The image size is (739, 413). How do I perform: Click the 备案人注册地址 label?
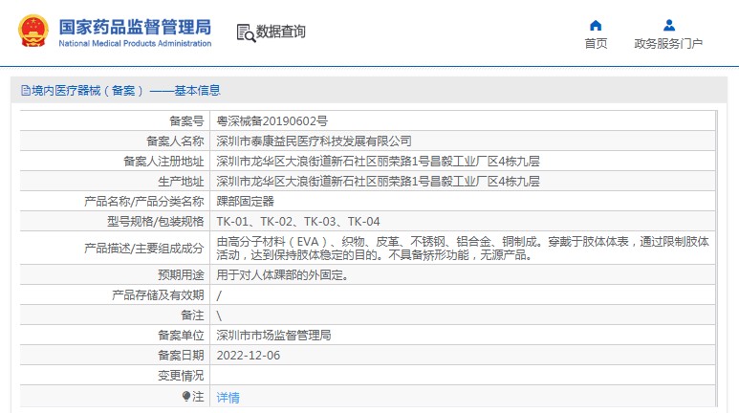click(x=163, y=162)
